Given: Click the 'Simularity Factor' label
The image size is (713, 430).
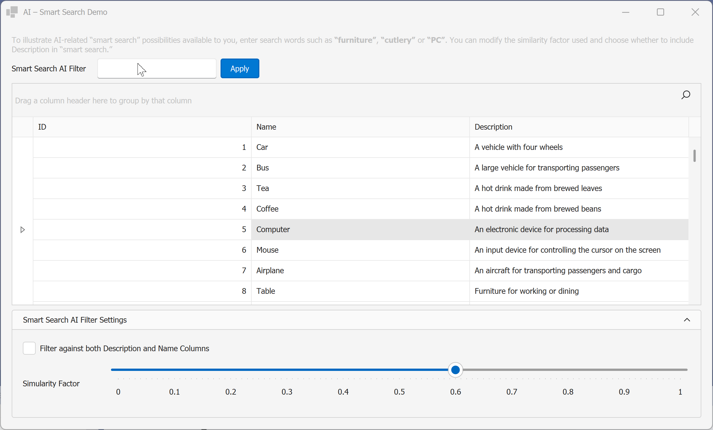Looking at the screenshot, I should 51,384.
